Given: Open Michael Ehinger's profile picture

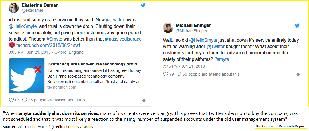Looking at the screenshot, I should [168, 28].
